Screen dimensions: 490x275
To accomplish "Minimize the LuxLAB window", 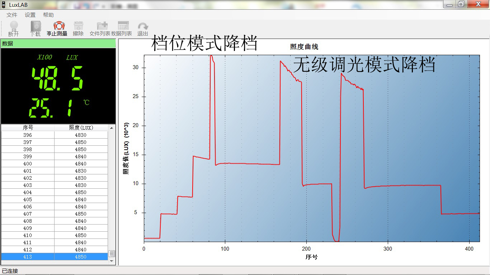I will [x=449, y=4].
